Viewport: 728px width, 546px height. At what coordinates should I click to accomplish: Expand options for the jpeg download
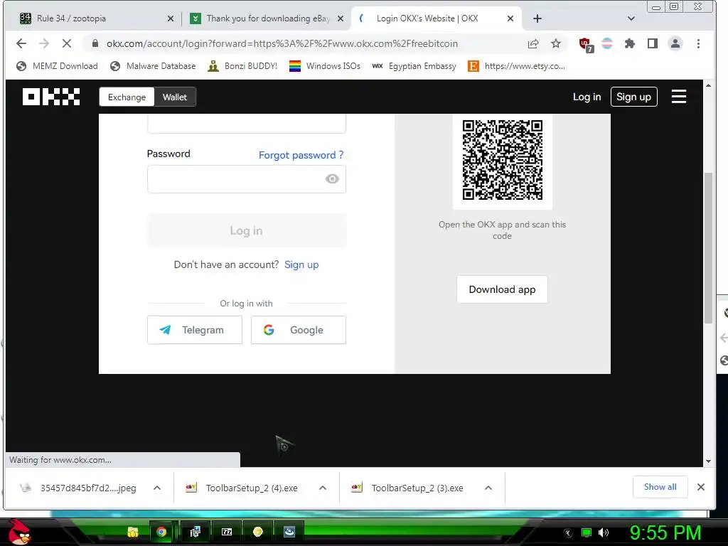click(157, 488)
